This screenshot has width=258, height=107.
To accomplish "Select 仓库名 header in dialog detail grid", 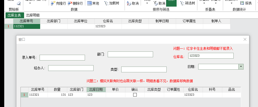I will click(193, 90).
